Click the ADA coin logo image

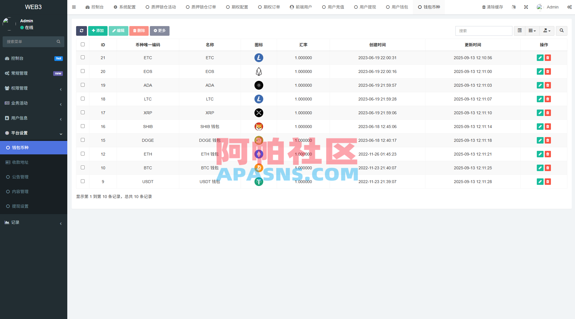click(259, 85)
